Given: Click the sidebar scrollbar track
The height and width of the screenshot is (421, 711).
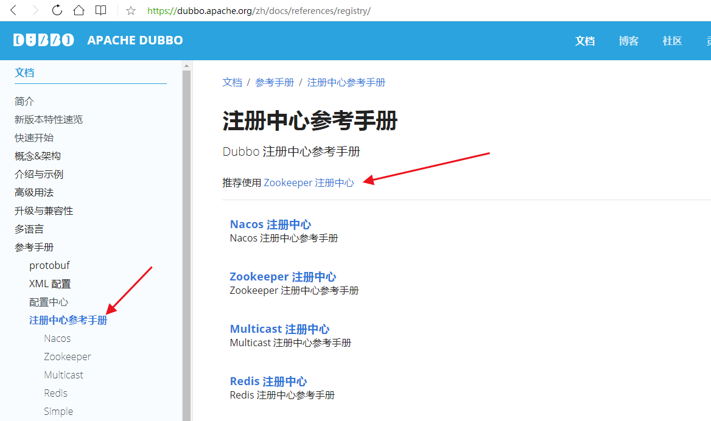Looking at the screenshot, I should (186, 245).
